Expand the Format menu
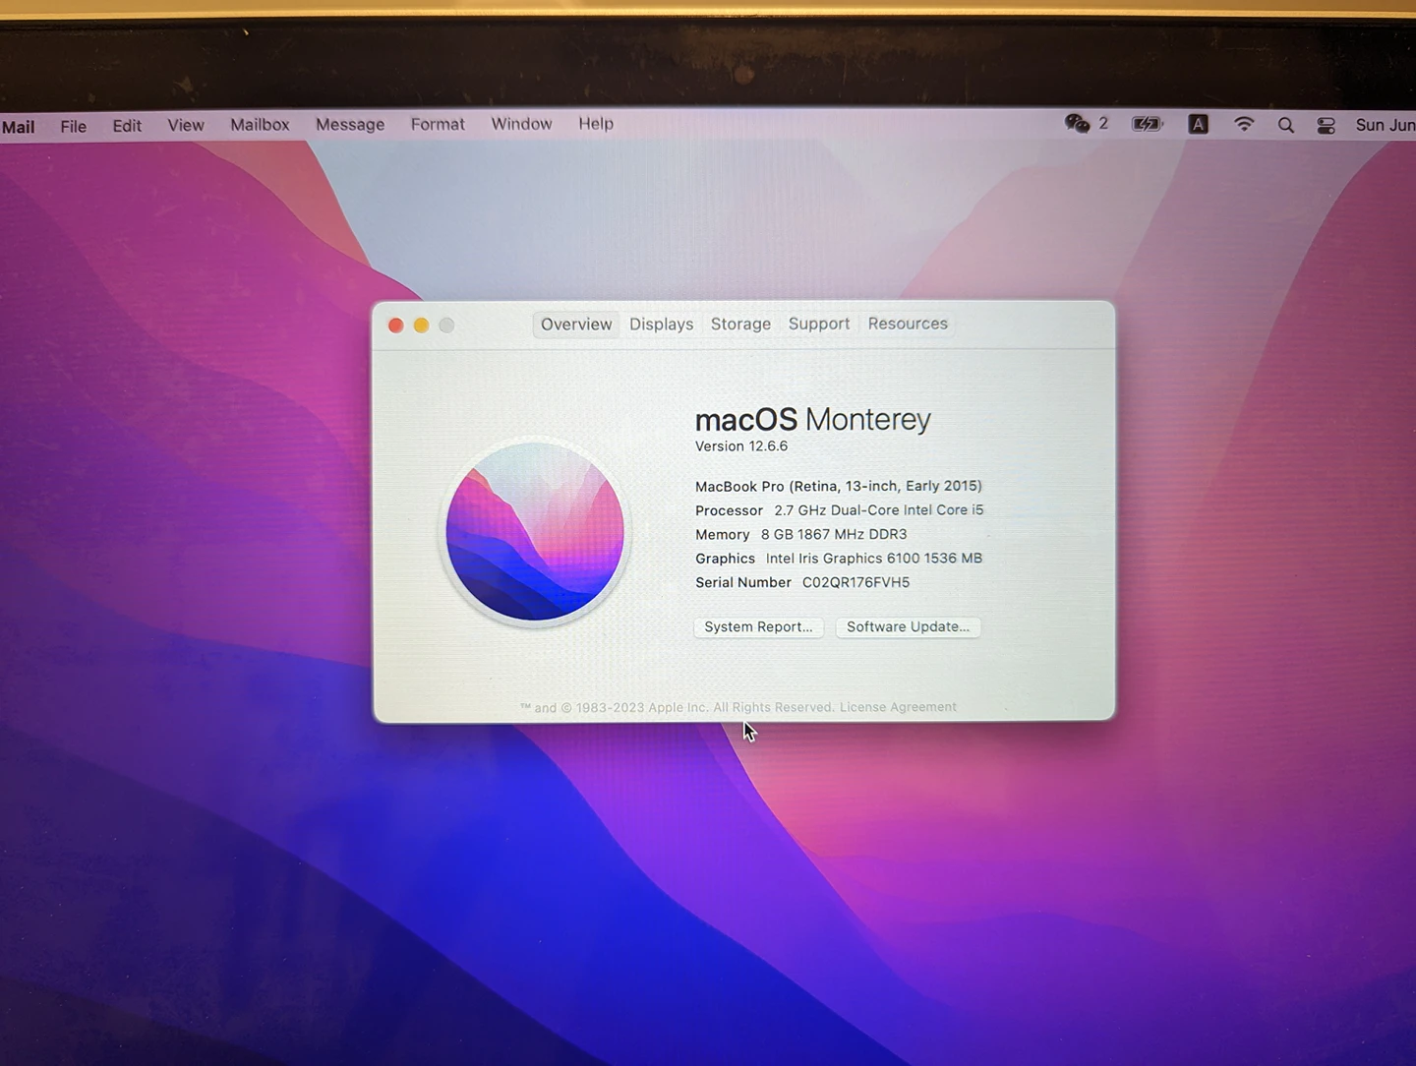 438,124
